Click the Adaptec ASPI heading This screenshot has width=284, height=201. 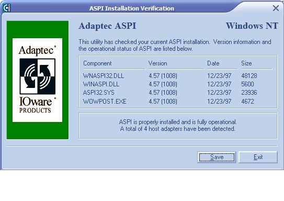[107, 26]
